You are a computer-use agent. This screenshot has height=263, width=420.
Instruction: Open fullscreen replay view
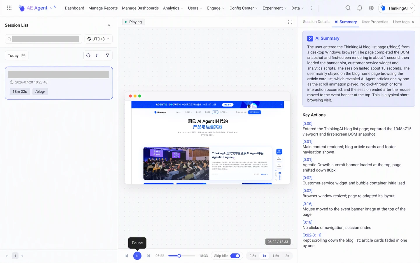click(x=290, y=22)
